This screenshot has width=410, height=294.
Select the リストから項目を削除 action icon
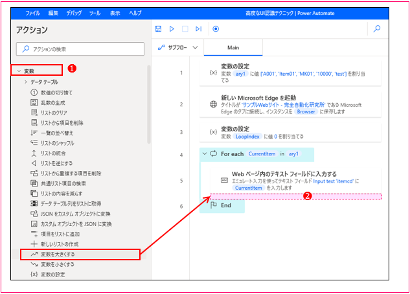coord(34,123)
